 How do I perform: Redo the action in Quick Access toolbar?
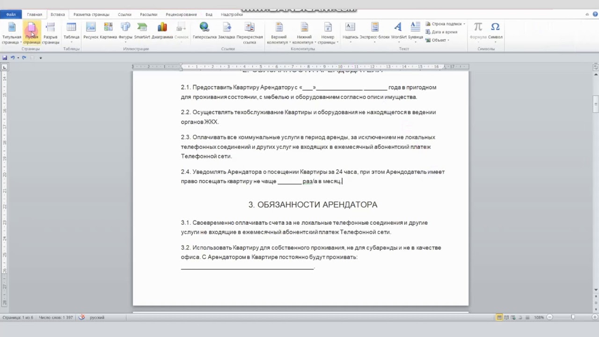(24, 58)
